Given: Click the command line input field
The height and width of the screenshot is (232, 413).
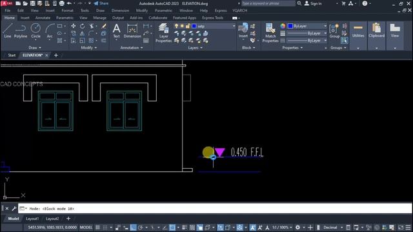Looking at the screenshot, I should [215, 209].
